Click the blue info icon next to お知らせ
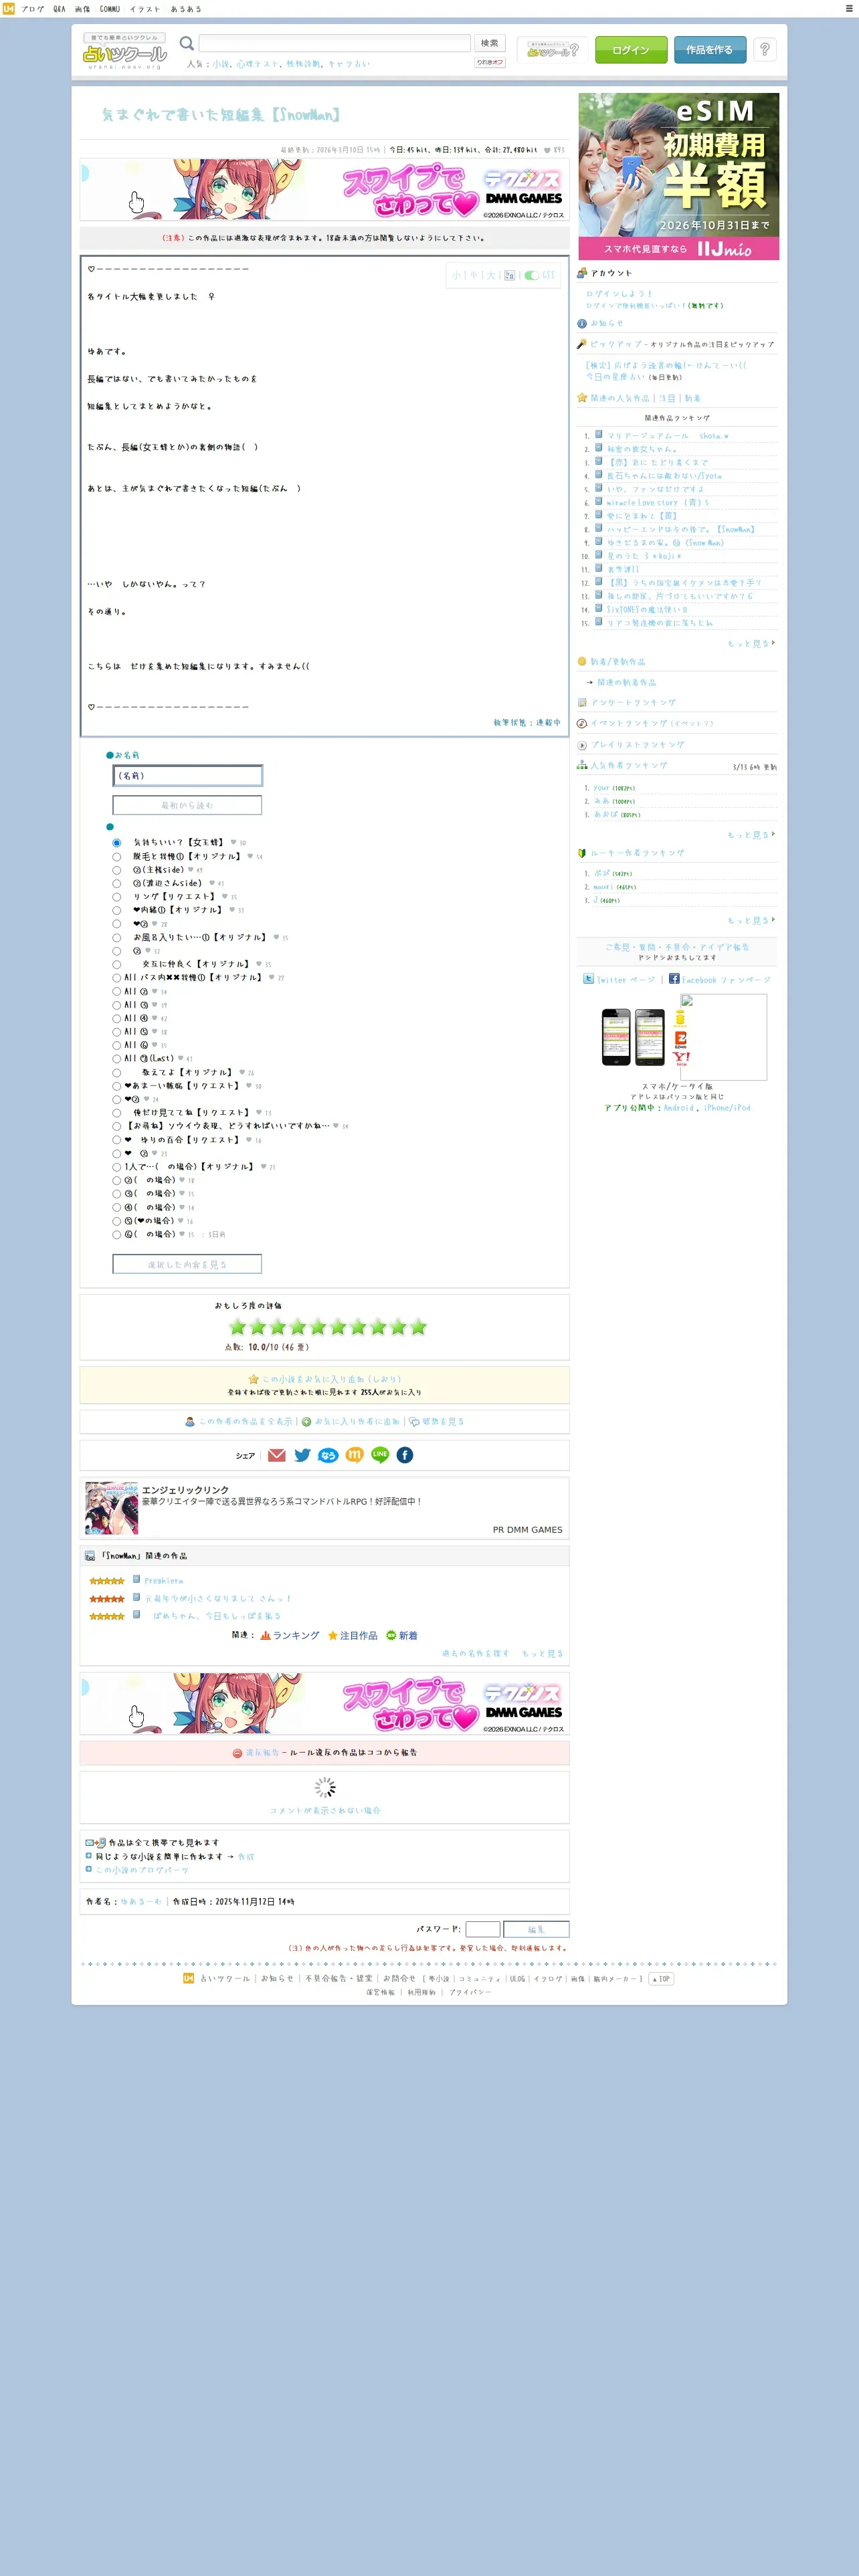 click(582, 323)
